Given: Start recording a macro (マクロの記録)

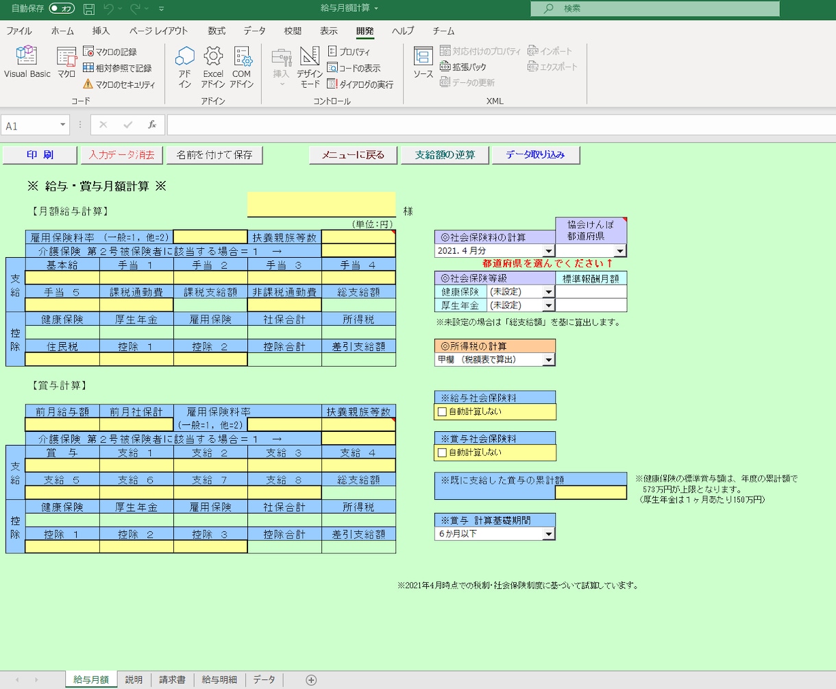Looking at the screenshot, I should tap(110, 51).
